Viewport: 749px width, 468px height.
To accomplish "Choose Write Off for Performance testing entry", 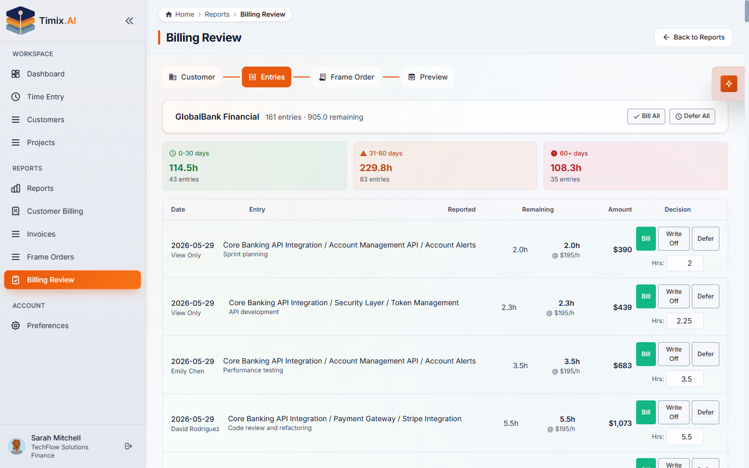I will click(674, 354).
